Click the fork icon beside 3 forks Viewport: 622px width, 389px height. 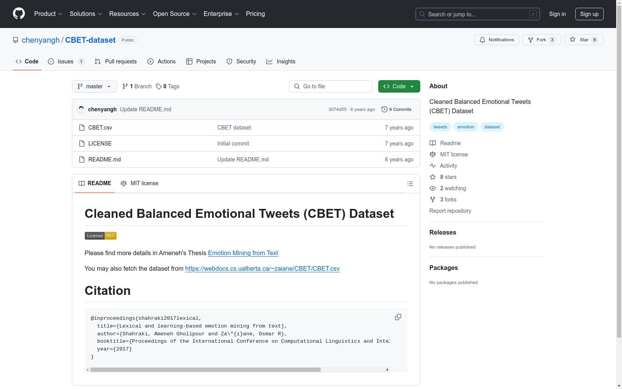click(433, 200)
